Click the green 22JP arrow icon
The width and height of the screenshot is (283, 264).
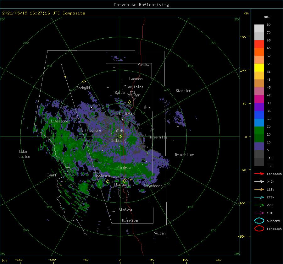pyautogui.click(x=259, y=205)
